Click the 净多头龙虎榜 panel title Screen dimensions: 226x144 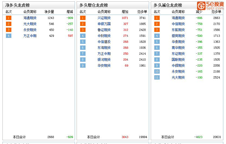pyautogui.click(x=17, y=5)
